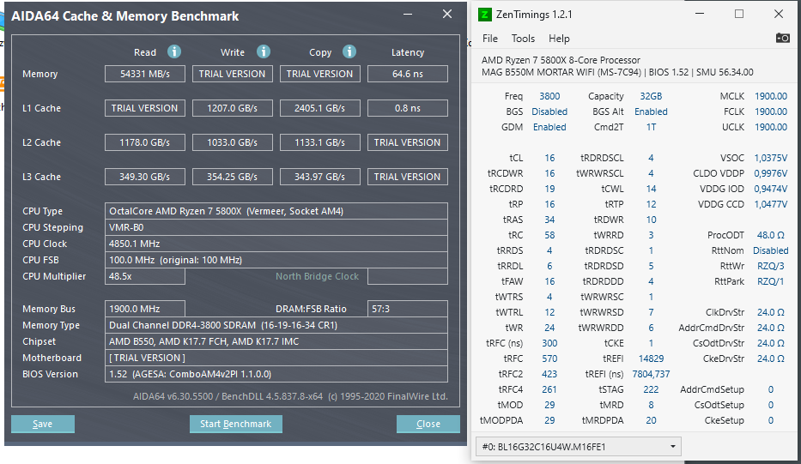Click the FCLK value 1900.00
This screenshot has height=464, width=801.
click(771, 111)
